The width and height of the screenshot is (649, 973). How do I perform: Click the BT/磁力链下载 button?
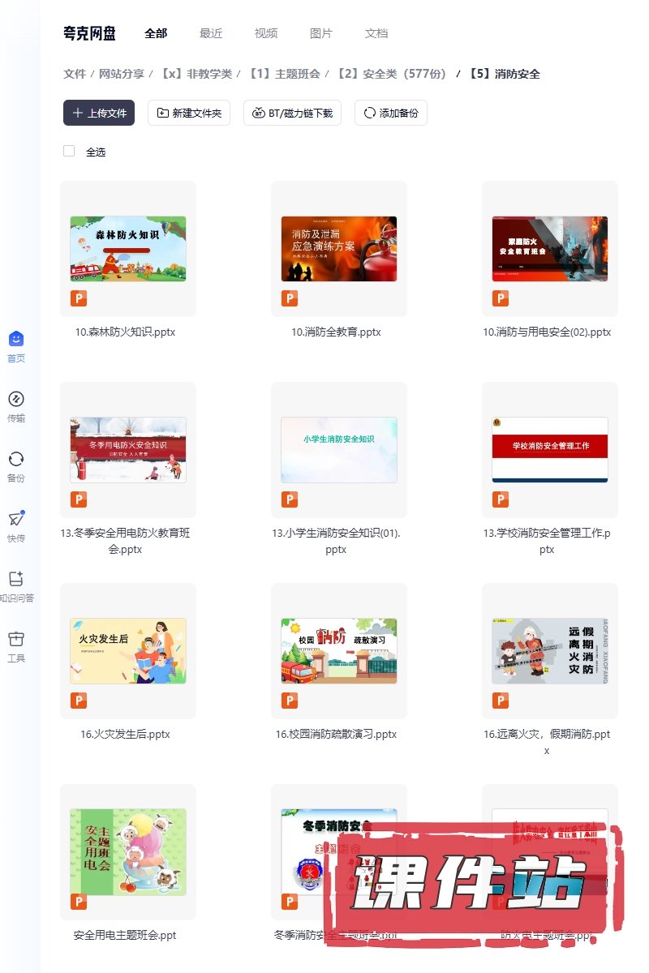pyautogui.click(x=292, y=113)
